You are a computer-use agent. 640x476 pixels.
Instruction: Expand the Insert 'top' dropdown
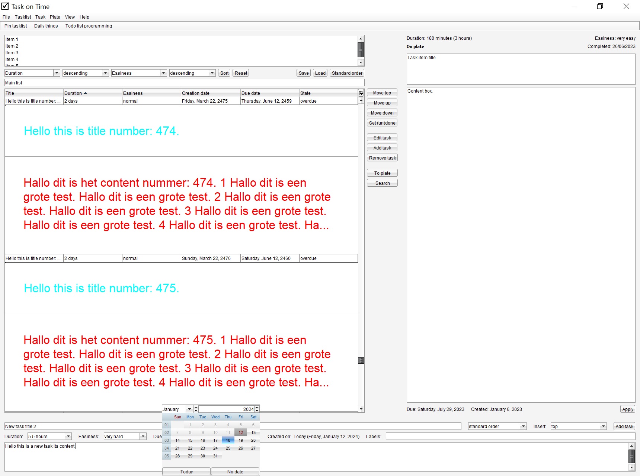click(603, 426)
